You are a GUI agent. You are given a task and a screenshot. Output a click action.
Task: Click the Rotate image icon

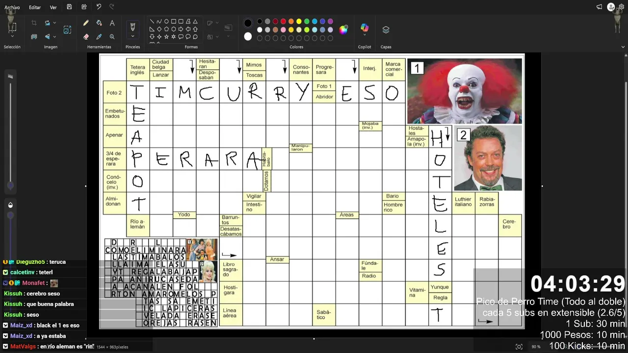47,23
